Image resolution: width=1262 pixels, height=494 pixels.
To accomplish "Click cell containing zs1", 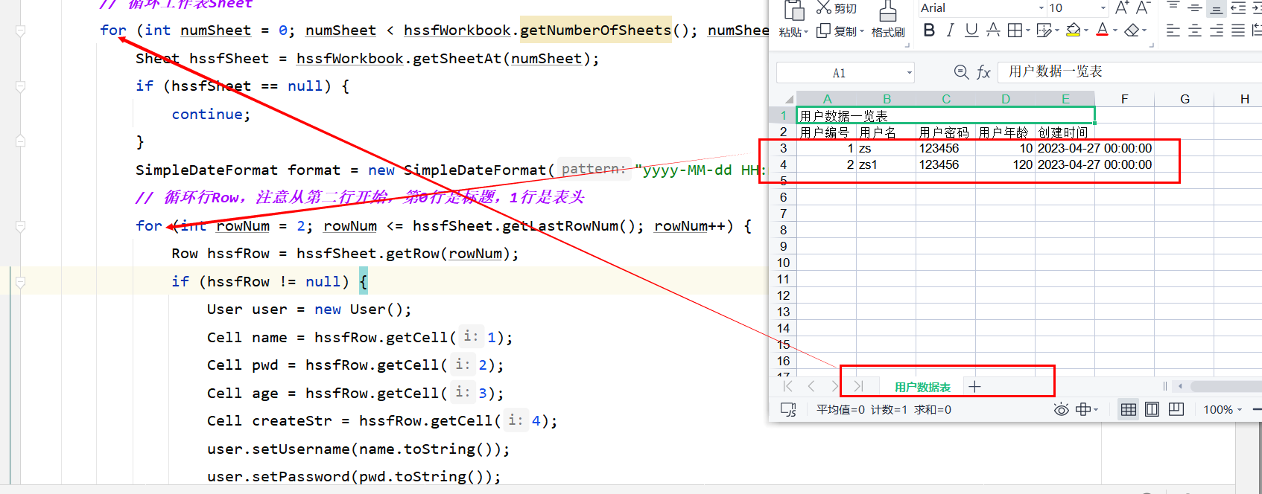I will tap(886, 164).
